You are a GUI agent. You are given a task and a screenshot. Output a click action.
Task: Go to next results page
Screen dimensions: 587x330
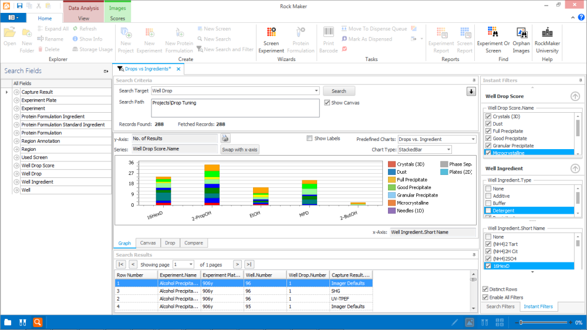click(x=237, y=264)
